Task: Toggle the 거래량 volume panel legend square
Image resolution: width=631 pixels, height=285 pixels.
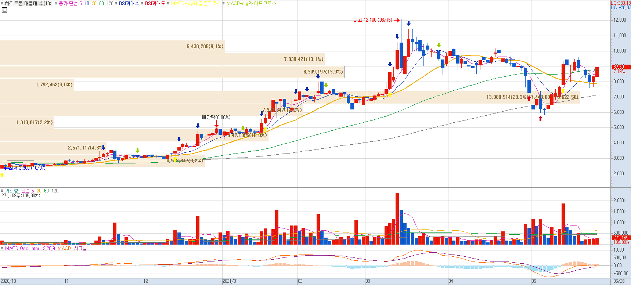Action: tap(2, 191)
